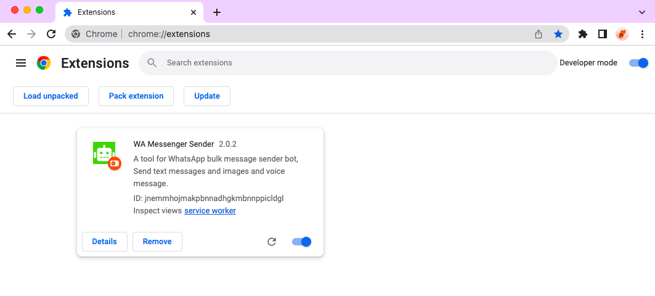
Task: Click the macOS green fullscreen window button
Action: [39, 10]
